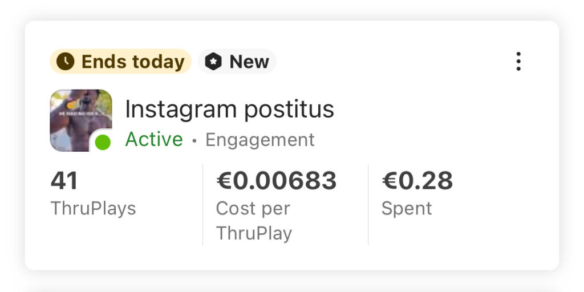Click the Ends today badge text
This screenshot has width=584, height=292.
pos(133,62)
